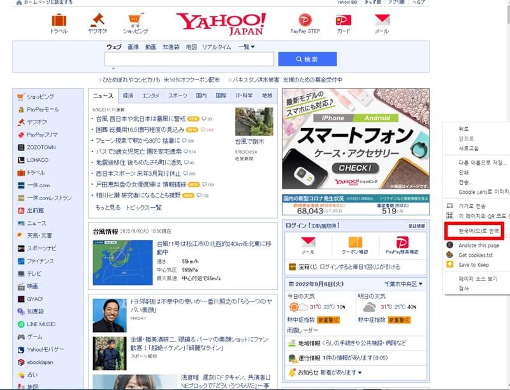Open headline 西日本スポーツ 来年3月発行休止
Viewport: 510px width, 390px height.
click(x=138, y=173)
